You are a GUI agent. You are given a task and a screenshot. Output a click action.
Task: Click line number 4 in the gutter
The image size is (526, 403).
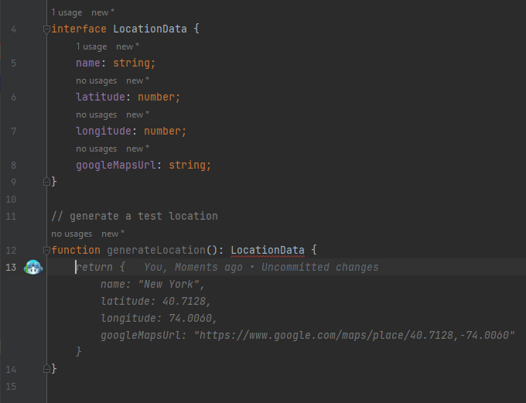click(x=13, y=29)
